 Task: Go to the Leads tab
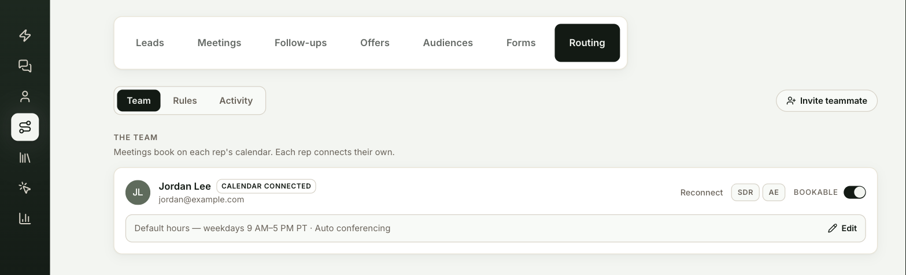tap(150, 43)
